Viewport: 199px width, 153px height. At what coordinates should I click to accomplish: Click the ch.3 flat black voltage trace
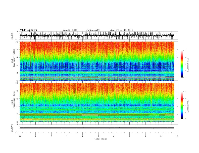pyautogui.click(x=97, y=128)
